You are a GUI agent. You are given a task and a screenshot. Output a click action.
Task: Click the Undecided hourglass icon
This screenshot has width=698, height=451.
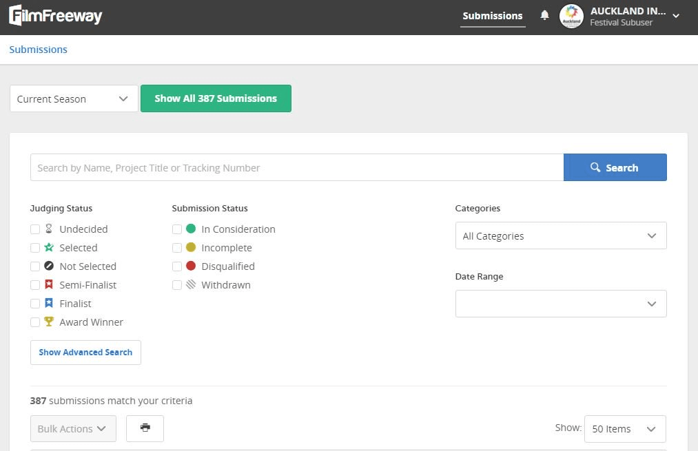click(49, 229)
